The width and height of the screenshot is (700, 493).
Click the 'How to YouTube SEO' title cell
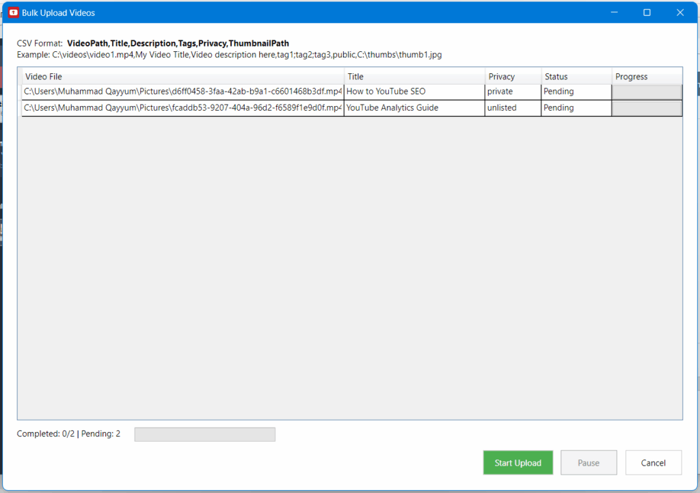tap(414, 92)
